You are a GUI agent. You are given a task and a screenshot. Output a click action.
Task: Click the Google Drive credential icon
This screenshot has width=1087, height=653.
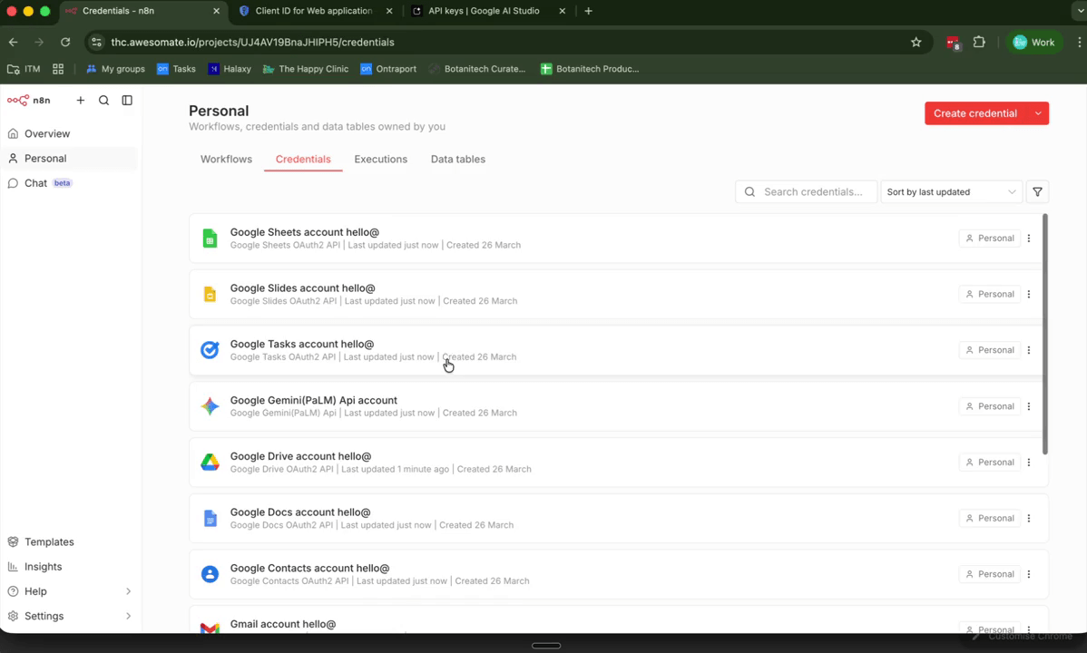click(210, 462)
